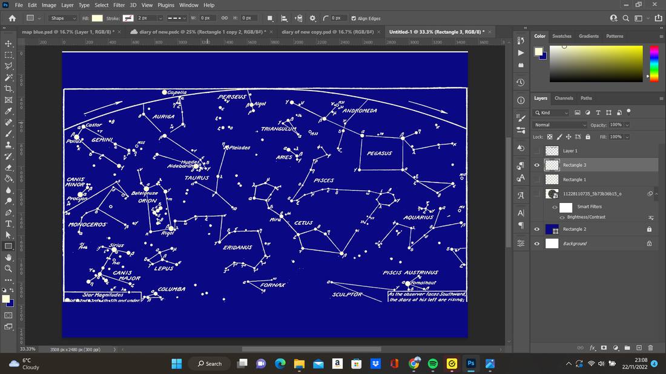Viewport: 666px width, 374px height.
Task: Toggle Smart Filters visibility eye
Action: (x=555, y=207)
